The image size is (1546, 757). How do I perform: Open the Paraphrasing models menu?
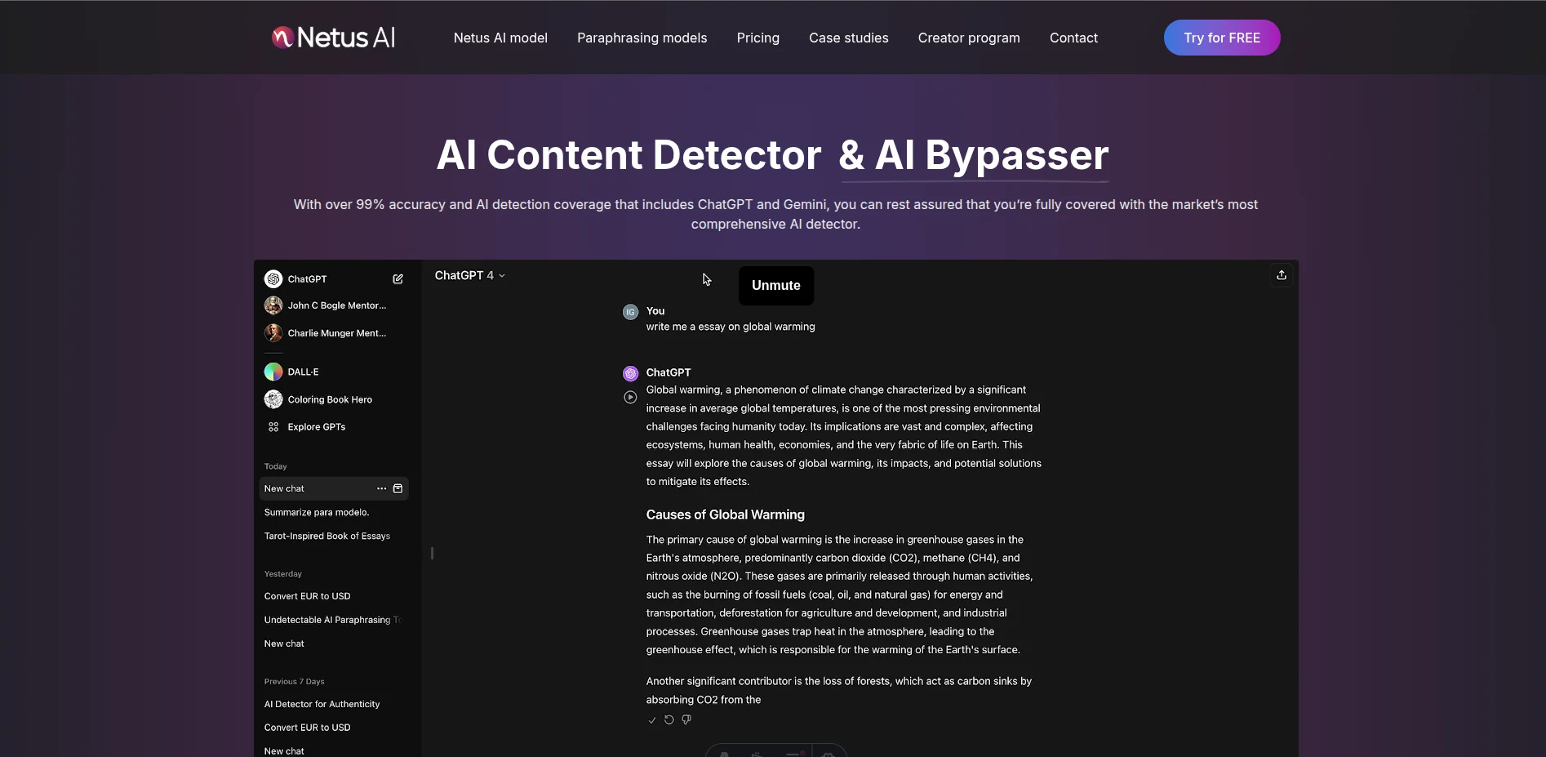[x=642, y=38]
